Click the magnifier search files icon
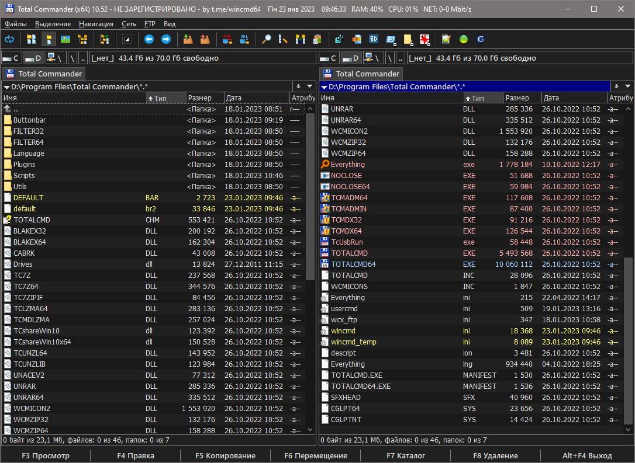 coord(267,39)
